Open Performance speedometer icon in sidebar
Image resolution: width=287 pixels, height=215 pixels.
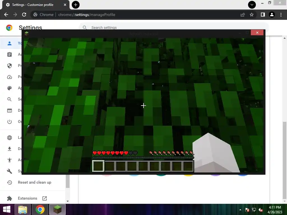coord(10,77)
